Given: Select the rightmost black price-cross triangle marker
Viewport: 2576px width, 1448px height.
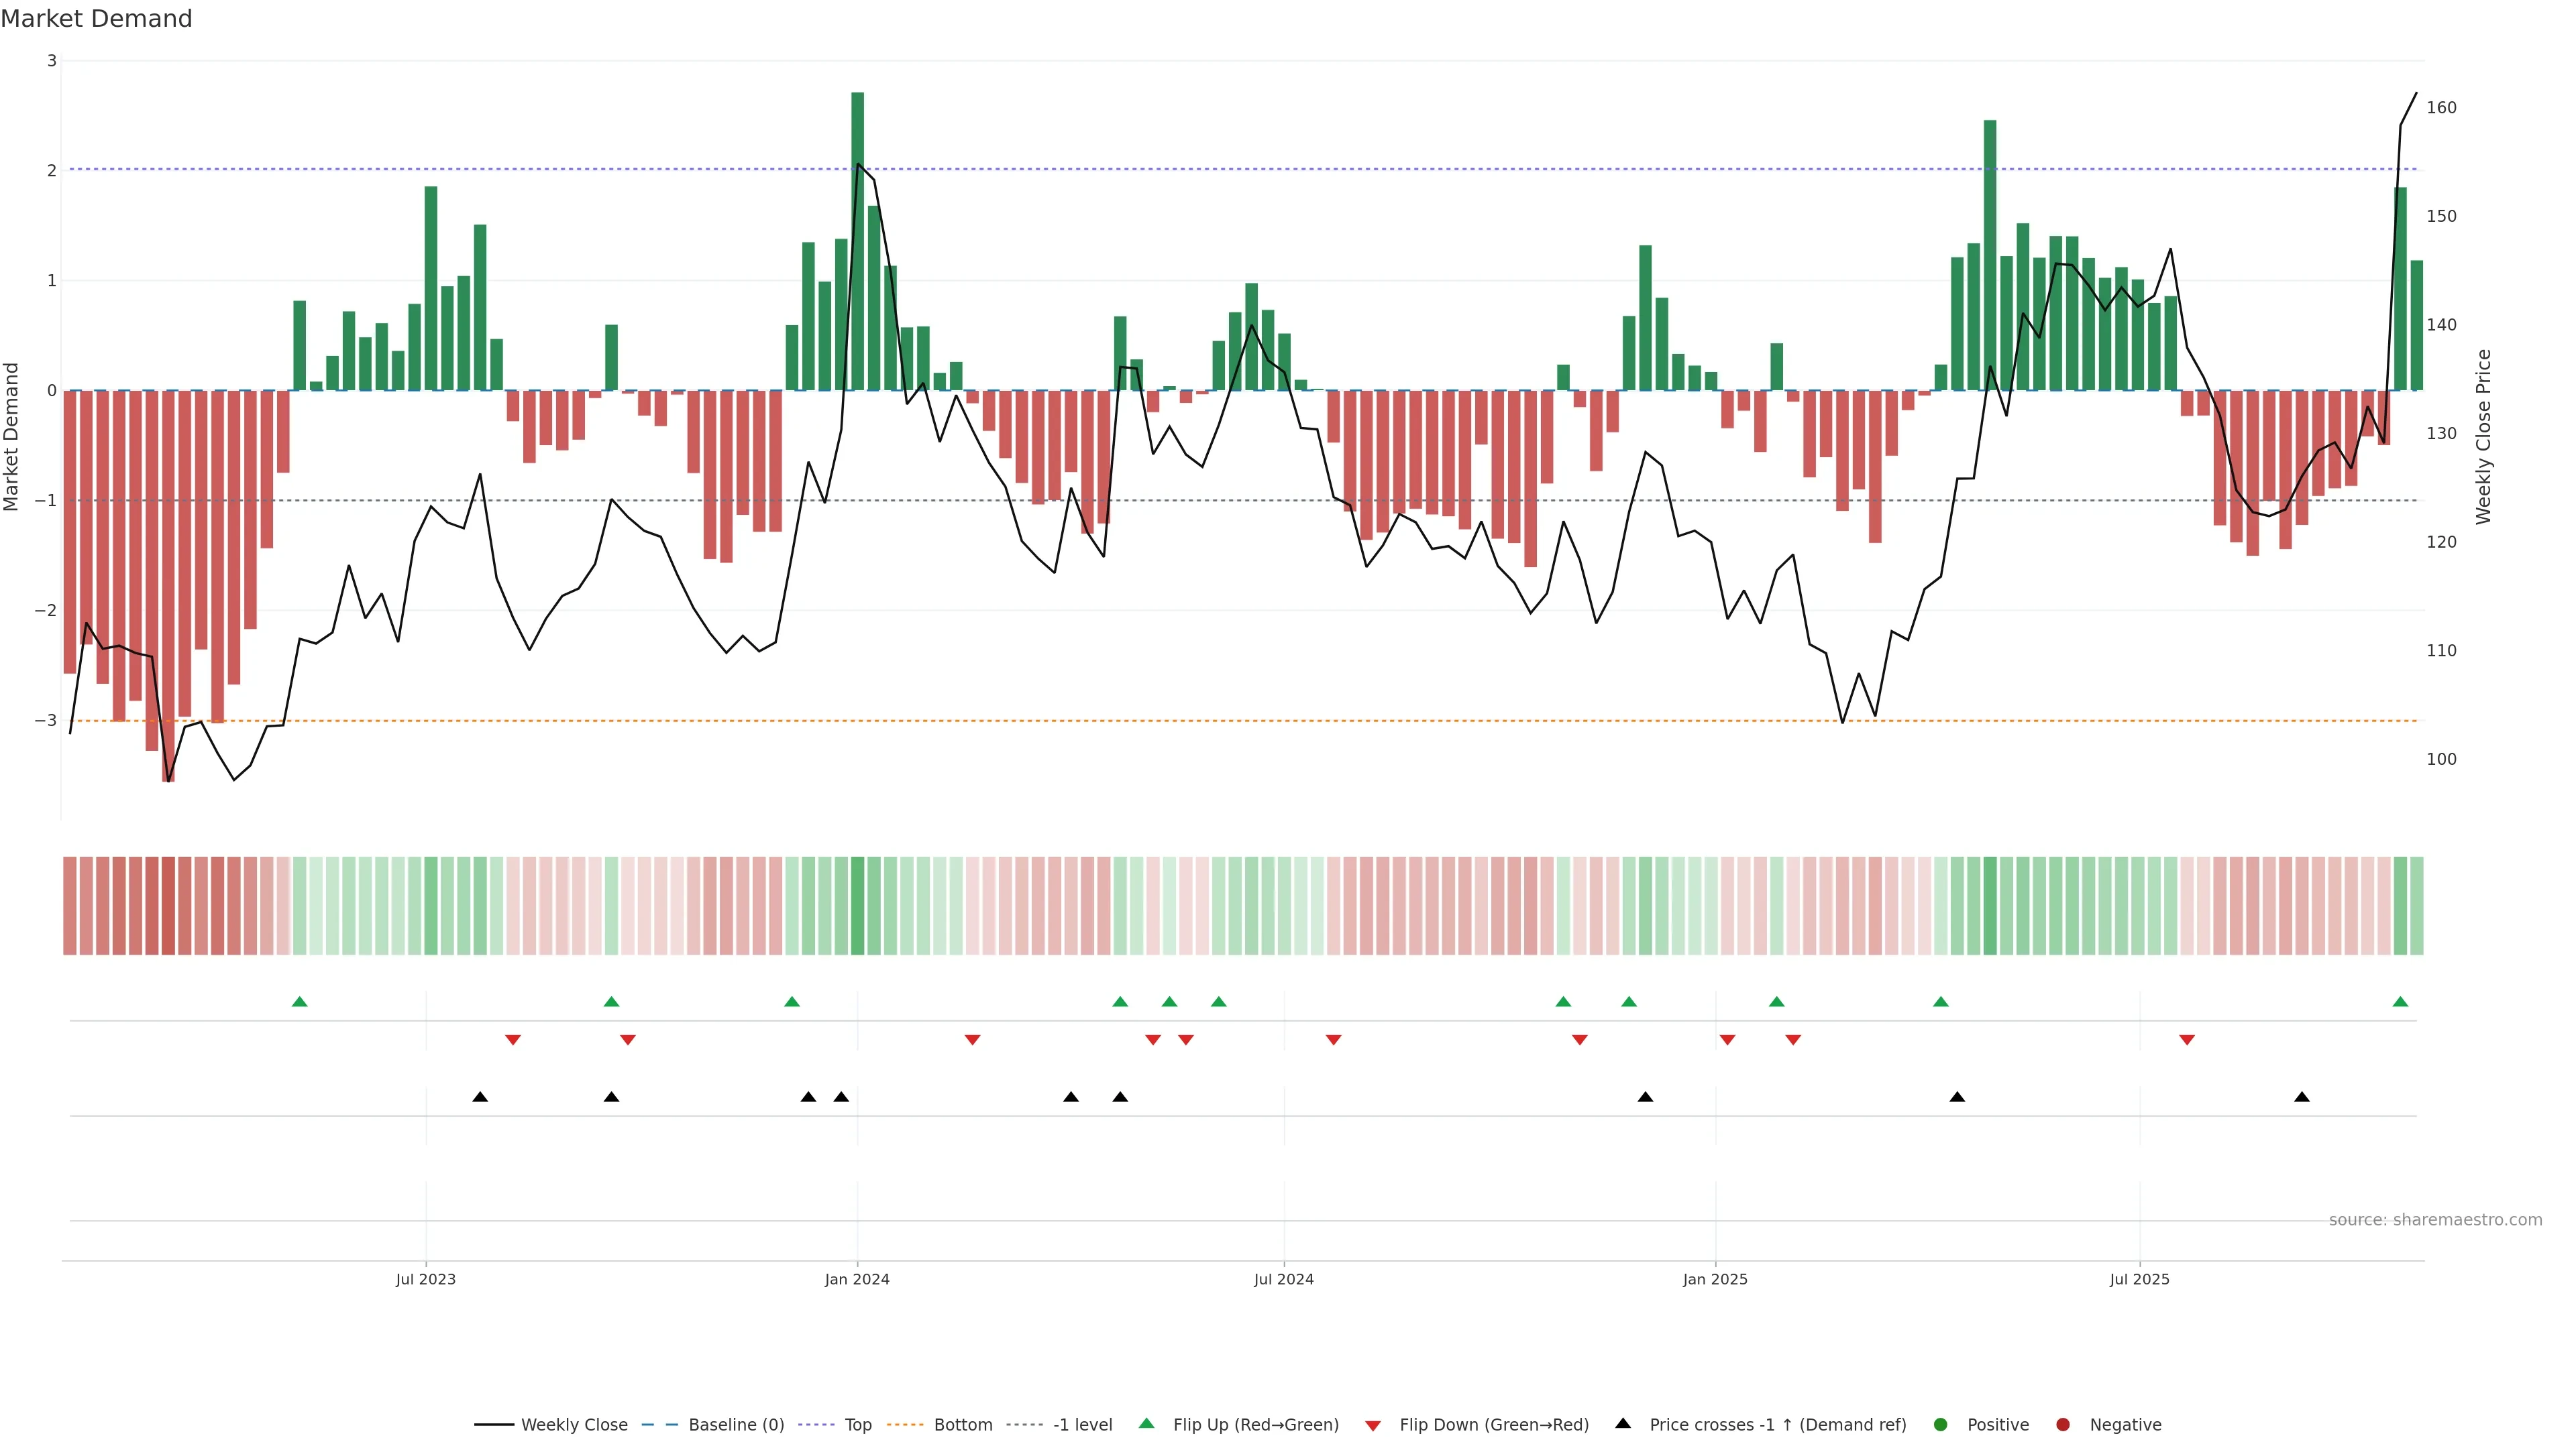Looking at the screenshot, I should [2302, 1097].
